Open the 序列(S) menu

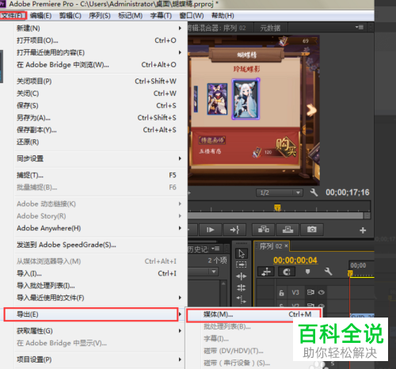click(100, 16)
